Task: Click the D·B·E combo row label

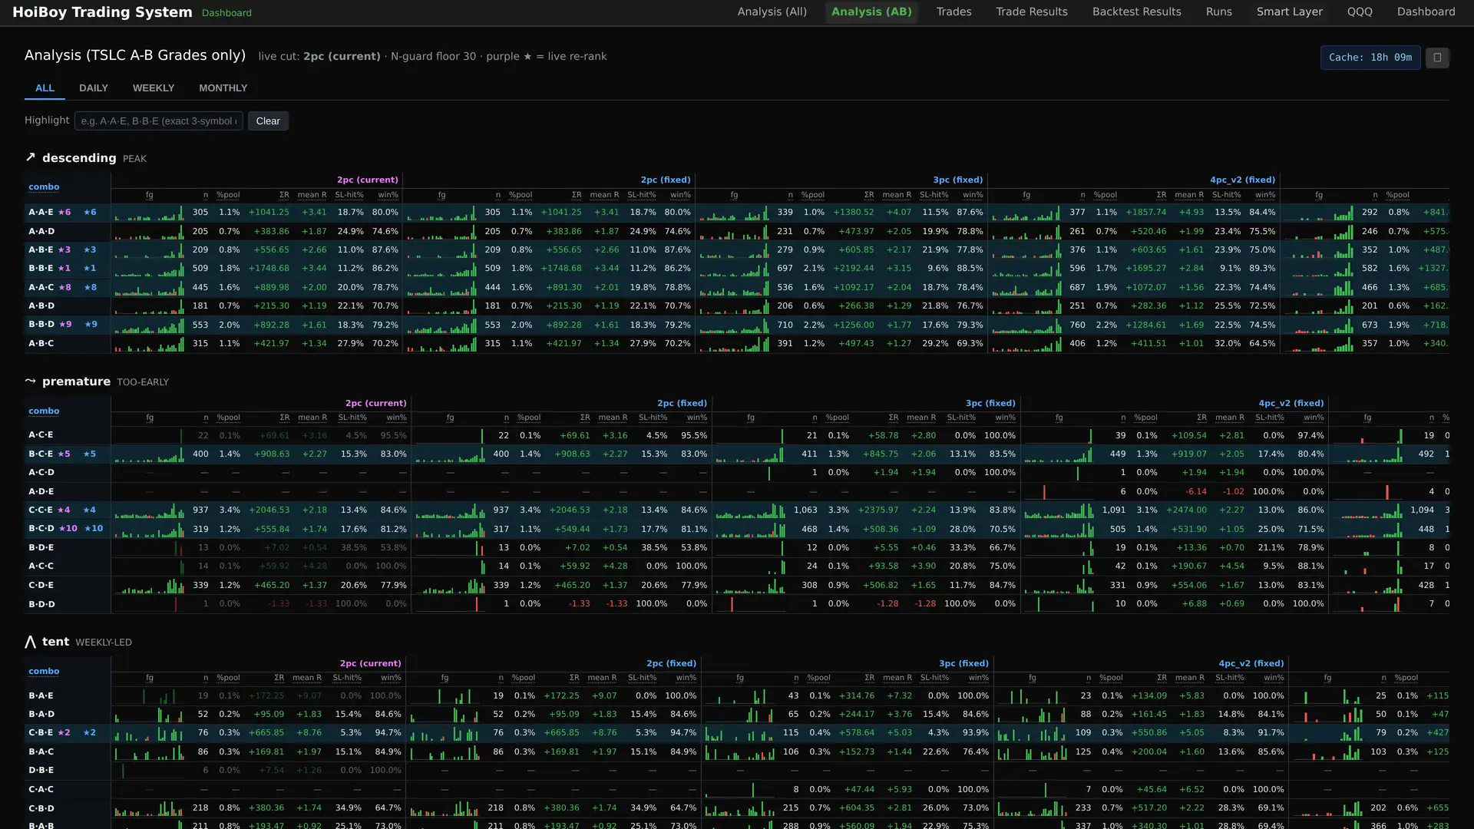Action: 41,771
